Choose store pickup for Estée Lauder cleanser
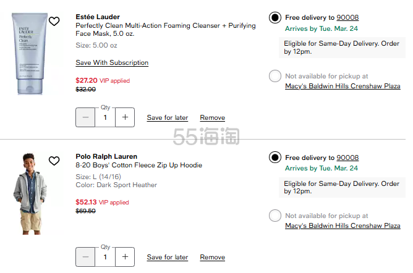 (275, 76)
